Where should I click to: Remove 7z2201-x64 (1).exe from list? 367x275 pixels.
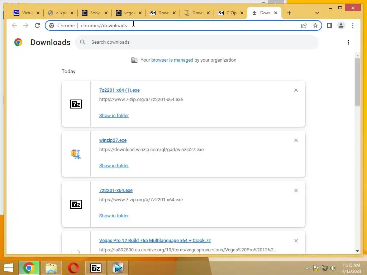coord(296,90)
